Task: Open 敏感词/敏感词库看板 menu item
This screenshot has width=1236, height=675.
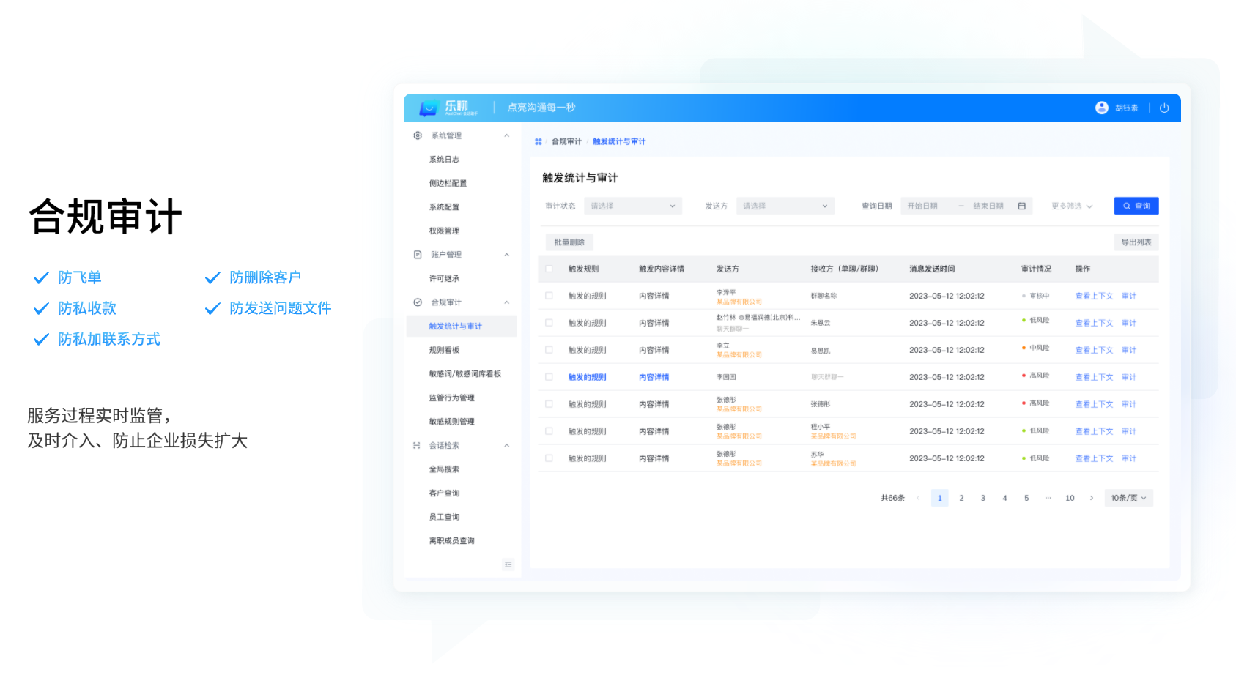Action: tap(465, 374)
